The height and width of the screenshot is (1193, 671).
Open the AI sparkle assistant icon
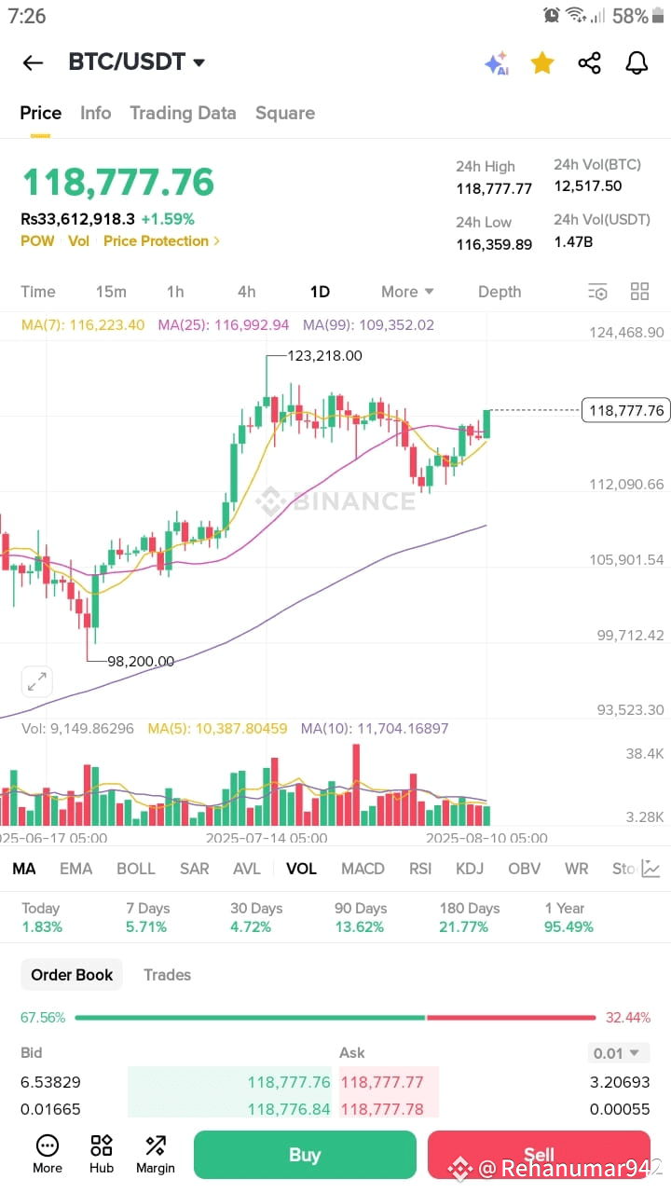point(496,63)
